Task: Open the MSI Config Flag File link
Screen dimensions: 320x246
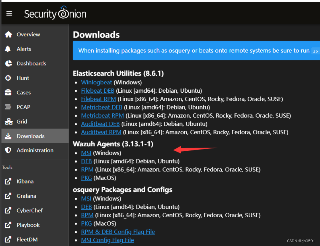Action: click(x=107, y=240)
